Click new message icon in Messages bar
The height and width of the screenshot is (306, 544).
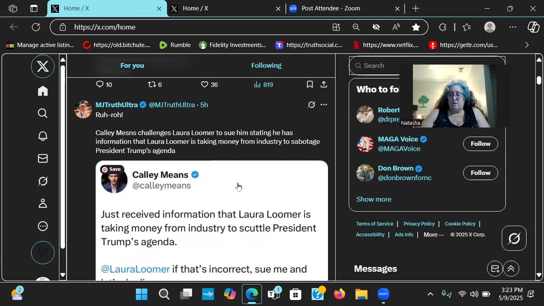coord(495,269)
